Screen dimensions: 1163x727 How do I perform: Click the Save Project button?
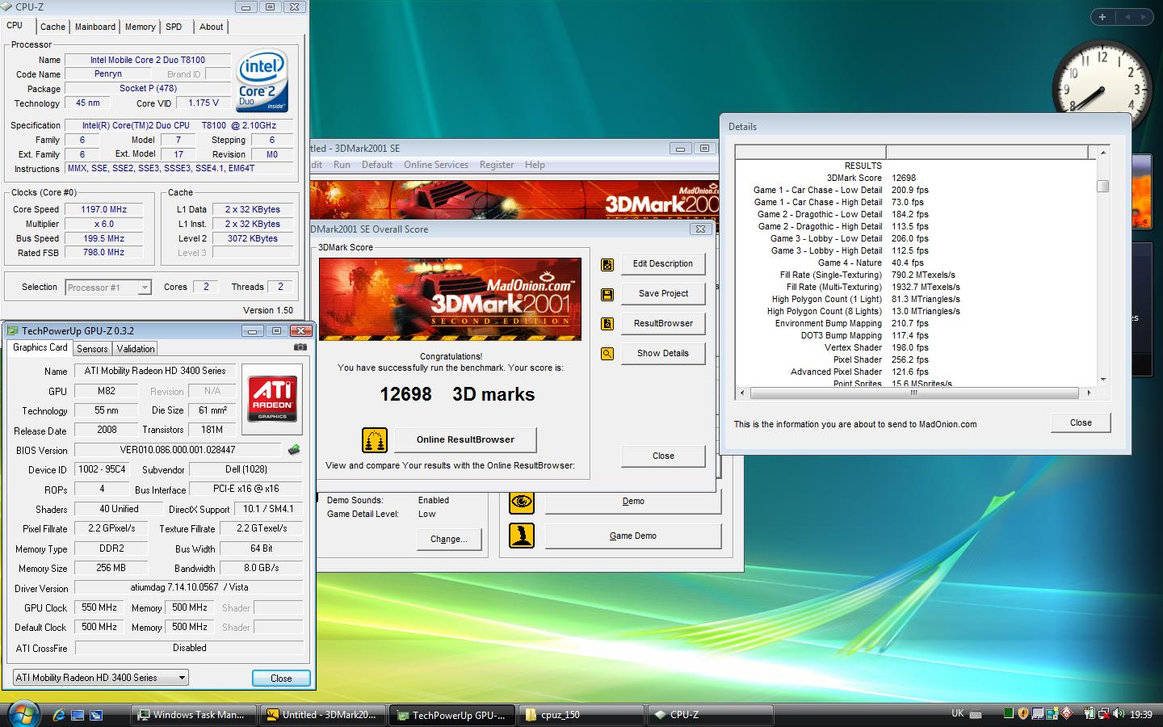pyautogui.click(x=663, y=294)
